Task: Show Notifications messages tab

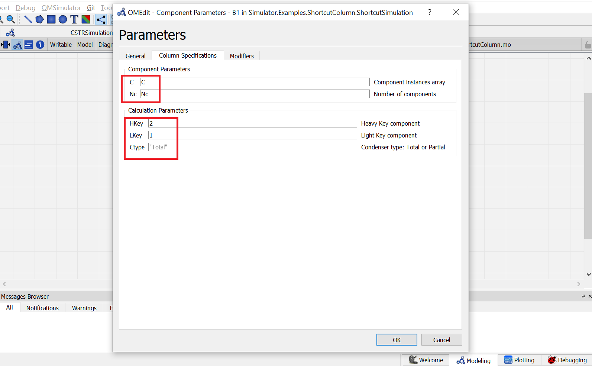Action: (42, 308)
